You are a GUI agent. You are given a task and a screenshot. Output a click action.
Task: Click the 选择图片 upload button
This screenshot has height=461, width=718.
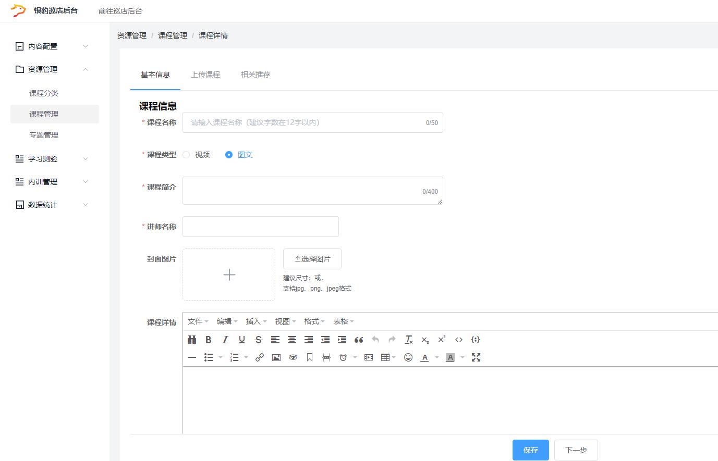coord(312,259)
